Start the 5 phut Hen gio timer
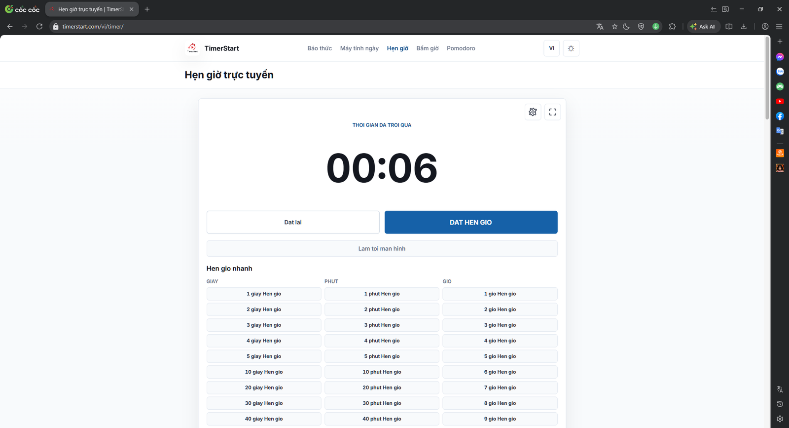 (x=382, y=356)
